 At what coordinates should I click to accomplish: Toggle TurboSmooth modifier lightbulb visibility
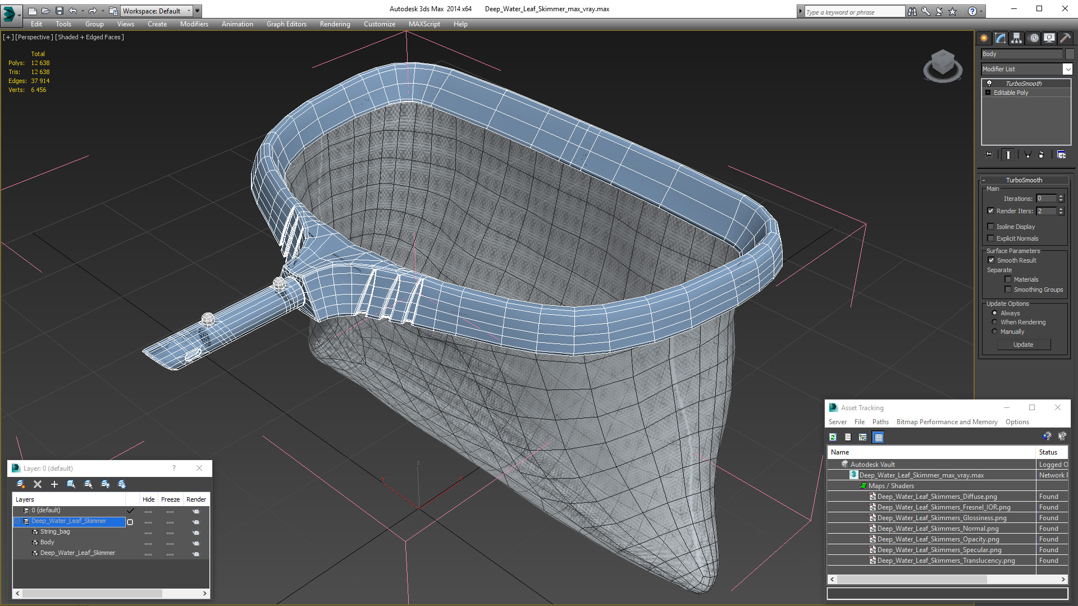[989, 83]
